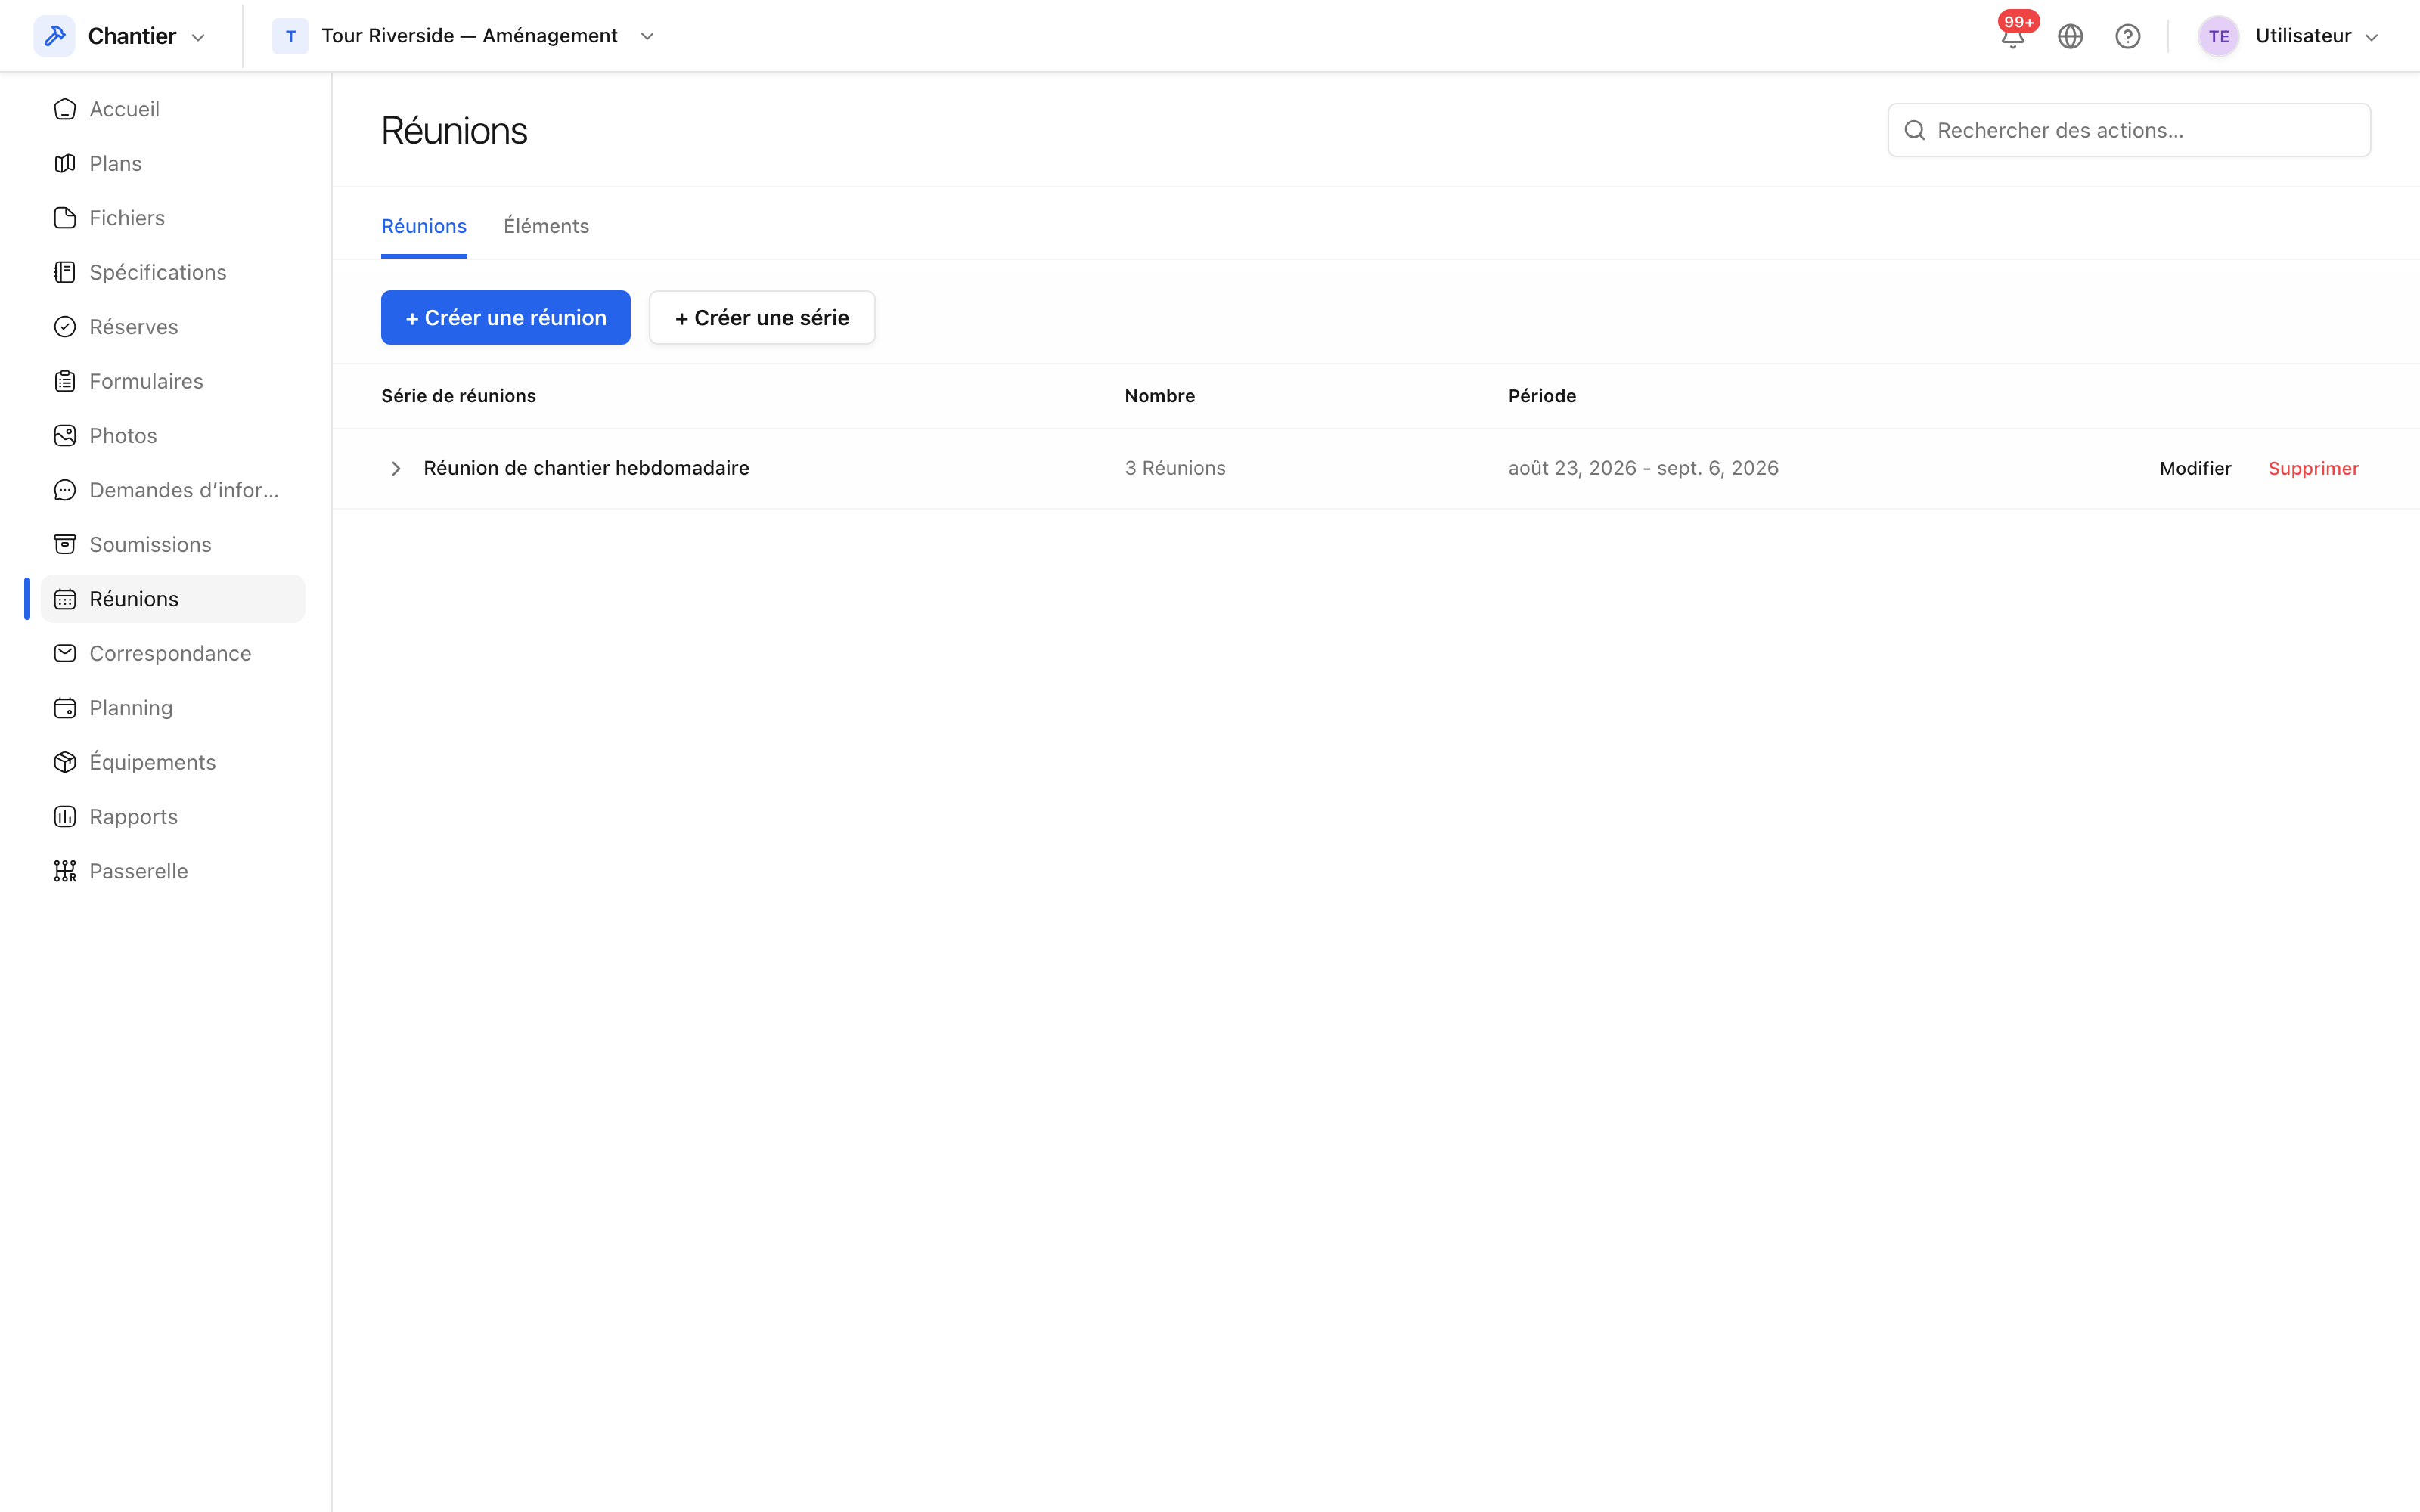2420x1512 pixels.
Task: Click the Réserves checkmark circle icon
Action: click(65, 327)
